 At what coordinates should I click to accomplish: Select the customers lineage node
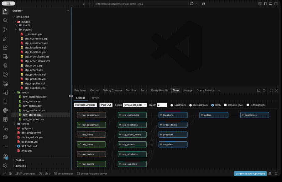(255, 115)
